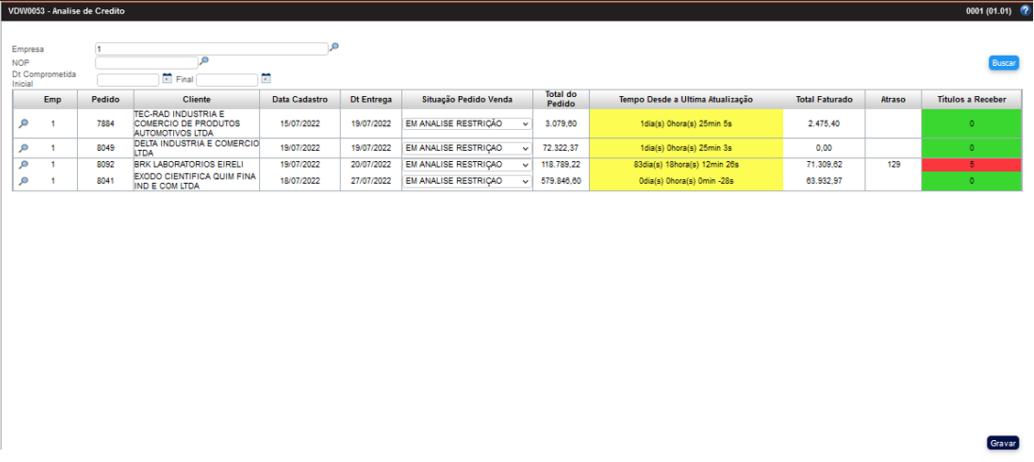View details of order 8049 magnifier
Image resolution: width=1034 pixels, height=462 pixels.
(x=24, y=147)
